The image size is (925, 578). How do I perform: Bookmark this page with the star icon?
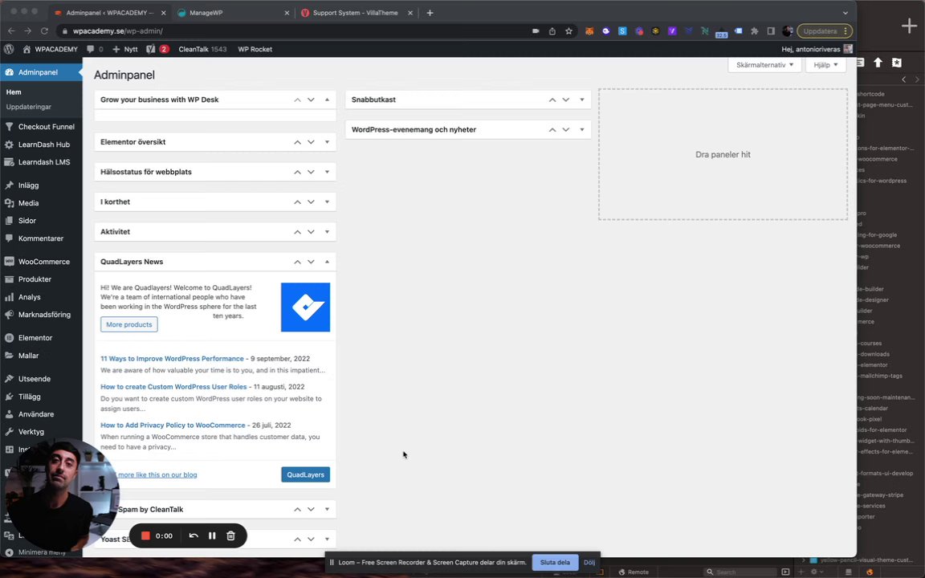568,31
